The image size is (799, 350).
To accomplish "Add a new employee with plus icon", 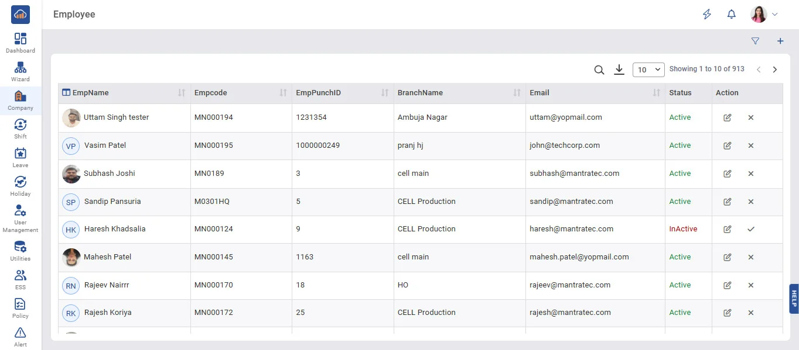I will tap(780, 41).
